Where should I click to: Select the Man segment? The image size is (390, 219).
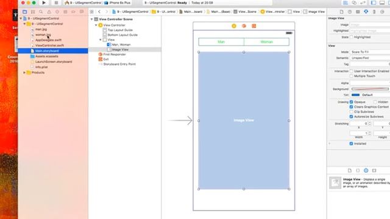click(x=221, y=42)
